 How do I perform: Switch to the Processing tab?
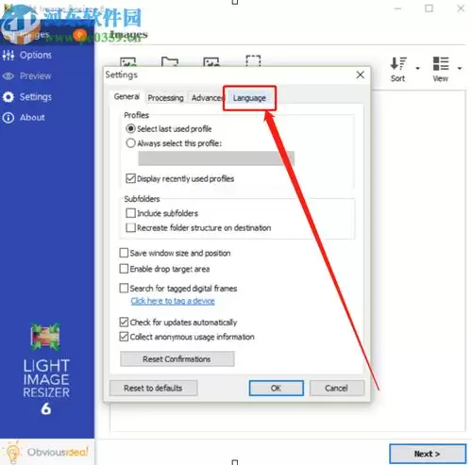(165, 98)
